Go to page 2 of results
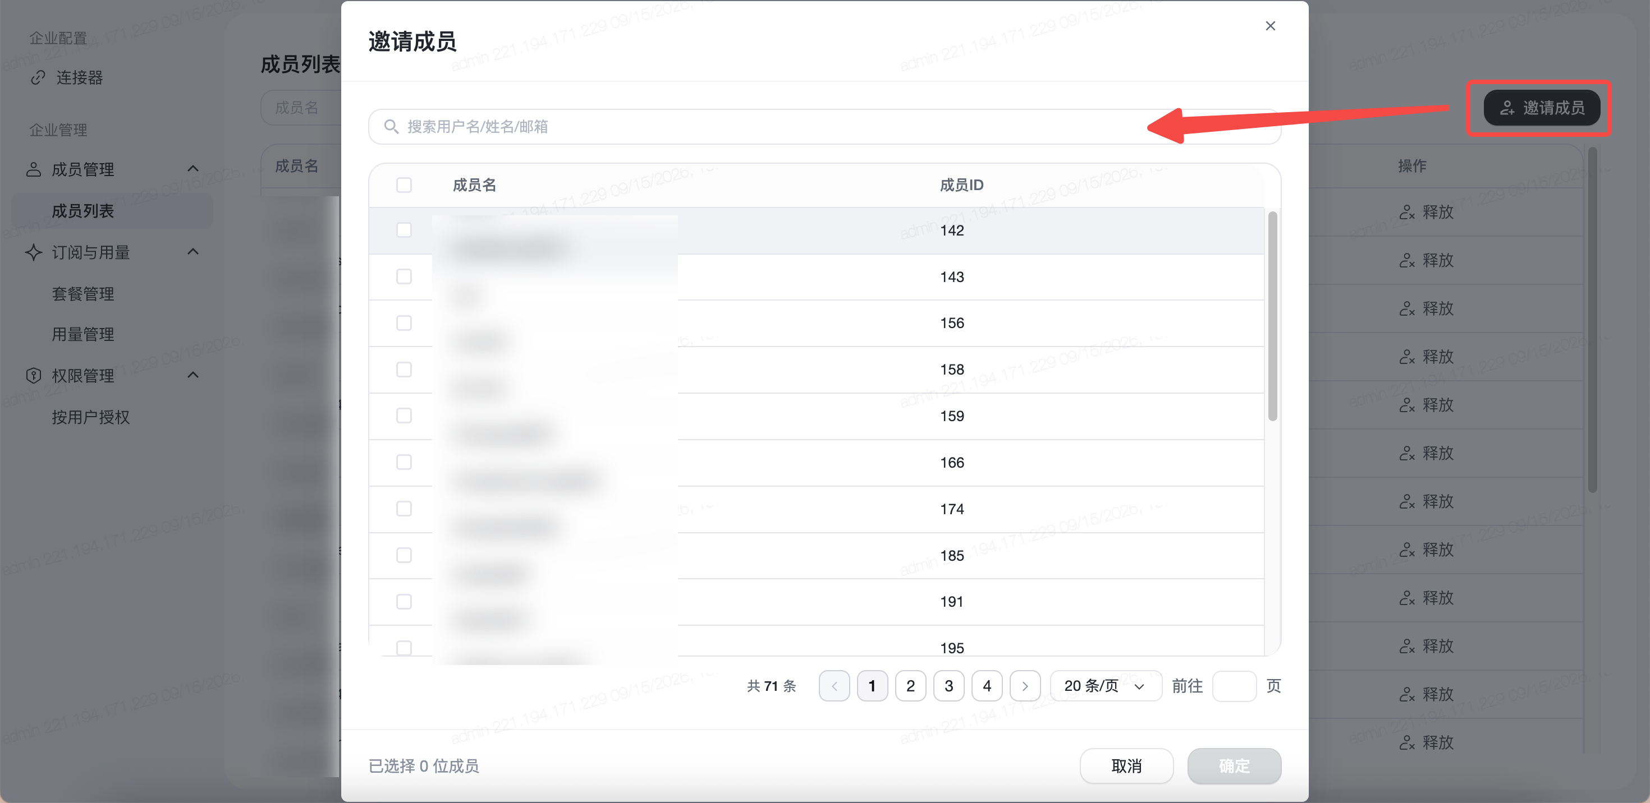Screen dimensions: 1650x803 (x=910, y=686)
